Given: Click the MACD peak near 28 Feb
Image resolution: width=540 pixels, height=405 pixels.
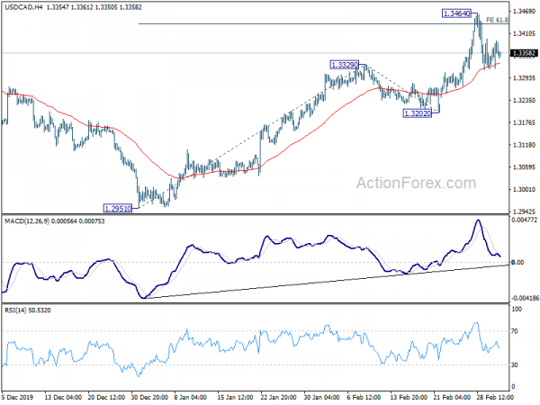Looking at the screenshot, I should [x=478, y=220].
